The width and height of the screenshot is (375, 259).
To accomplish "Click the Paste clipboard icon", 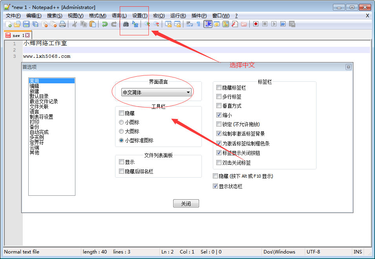I will tap(93, 24).
